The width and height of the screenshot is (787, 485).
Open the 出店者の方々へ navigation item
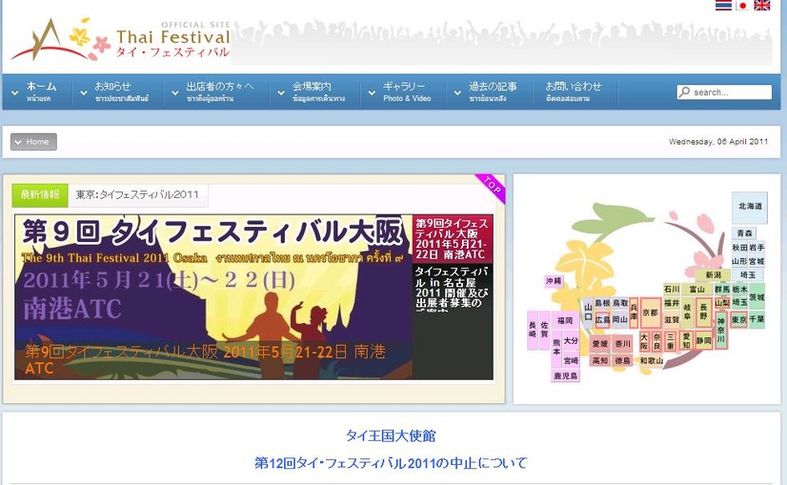pyautogui.click(x=220, y=91)
